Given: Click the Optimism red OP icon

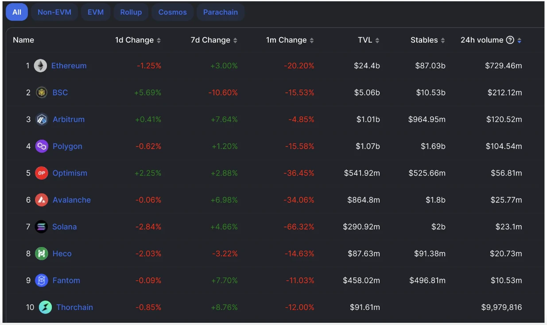Looking at the screenshot, I should pyautogui.click(x=42, y=173).
